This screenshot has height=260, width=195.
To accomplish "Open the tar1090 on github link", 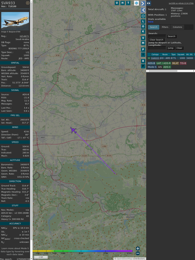I will tap(181, 3).
